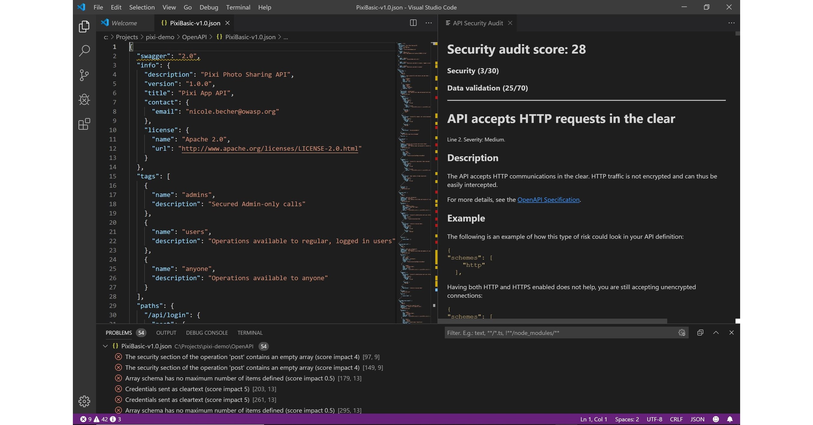813x425 pixels.
Task: Open the Go menu
Action: coord(188,7)
